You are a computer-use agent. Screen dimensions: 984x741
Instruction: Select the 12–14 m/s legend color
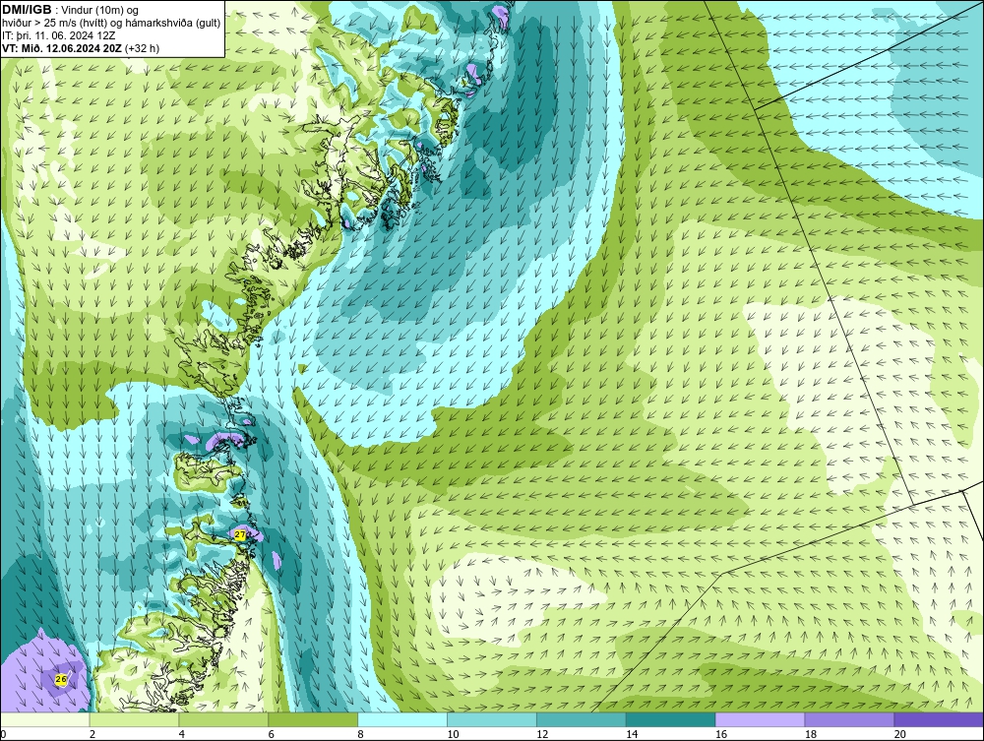(582, 719)
